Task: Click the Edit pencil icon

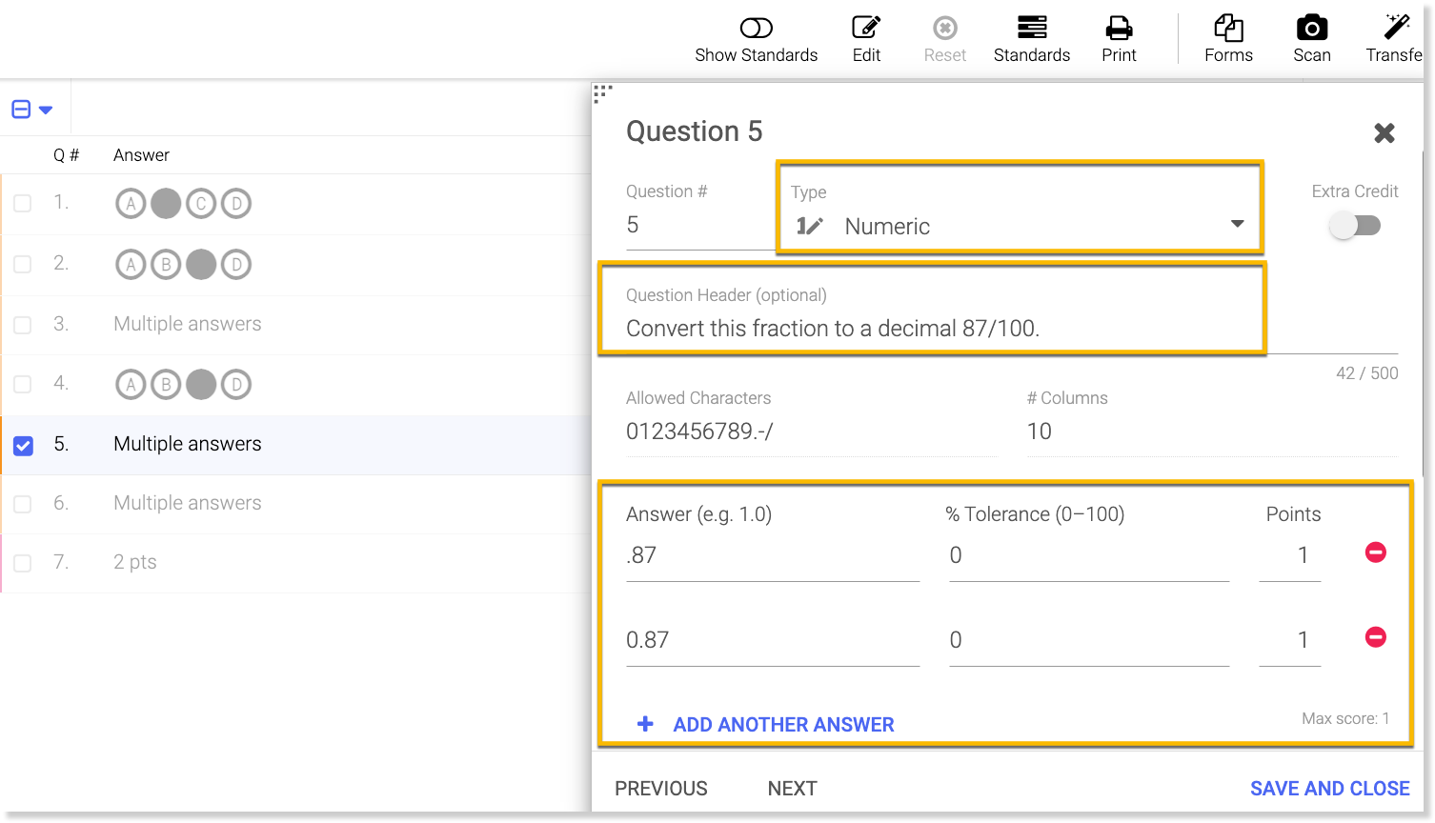Action: tap(866, 29)
